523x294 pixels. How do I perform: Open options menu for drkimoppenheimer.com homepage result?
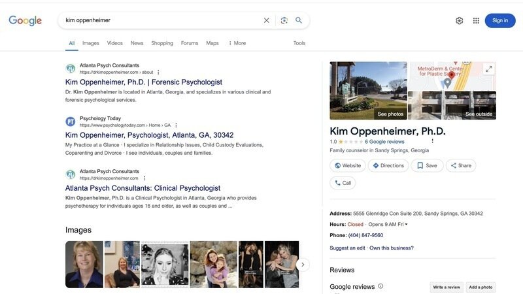point(144,178)
